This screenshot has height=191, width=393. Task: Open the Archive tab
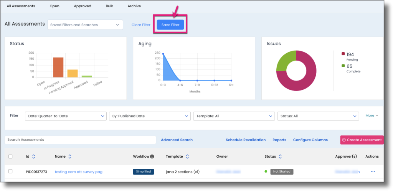[134, 6]
